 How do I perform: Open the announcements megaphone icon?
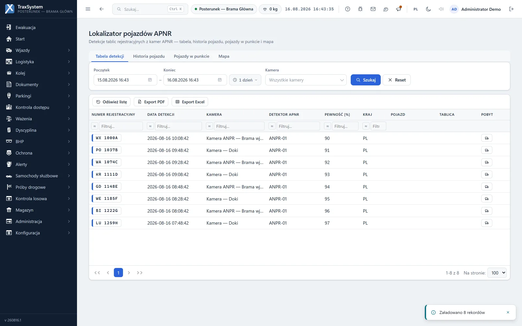click(398, 9)
